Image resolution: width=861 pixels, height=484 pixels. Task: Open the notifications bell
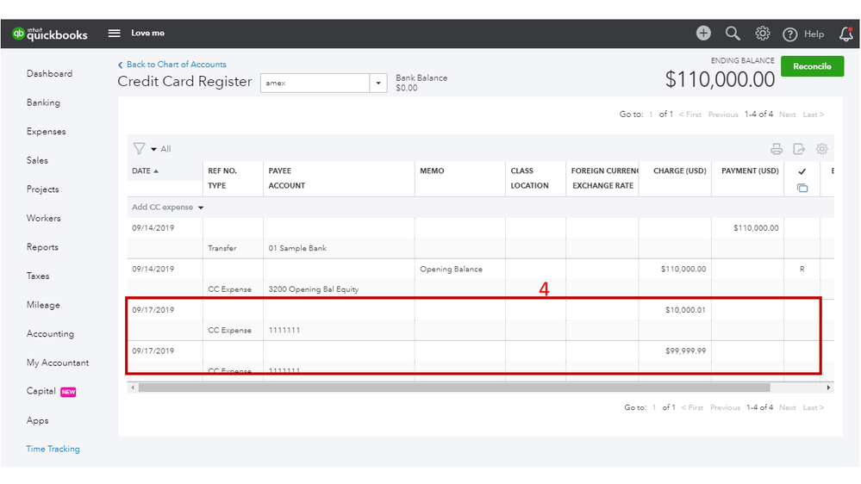(846, 34)
